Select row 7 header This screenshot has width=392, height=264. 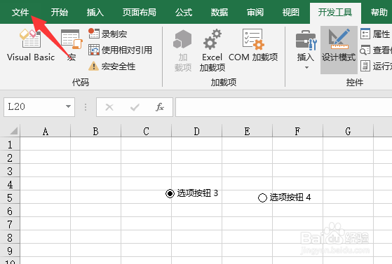coord(10,224)
